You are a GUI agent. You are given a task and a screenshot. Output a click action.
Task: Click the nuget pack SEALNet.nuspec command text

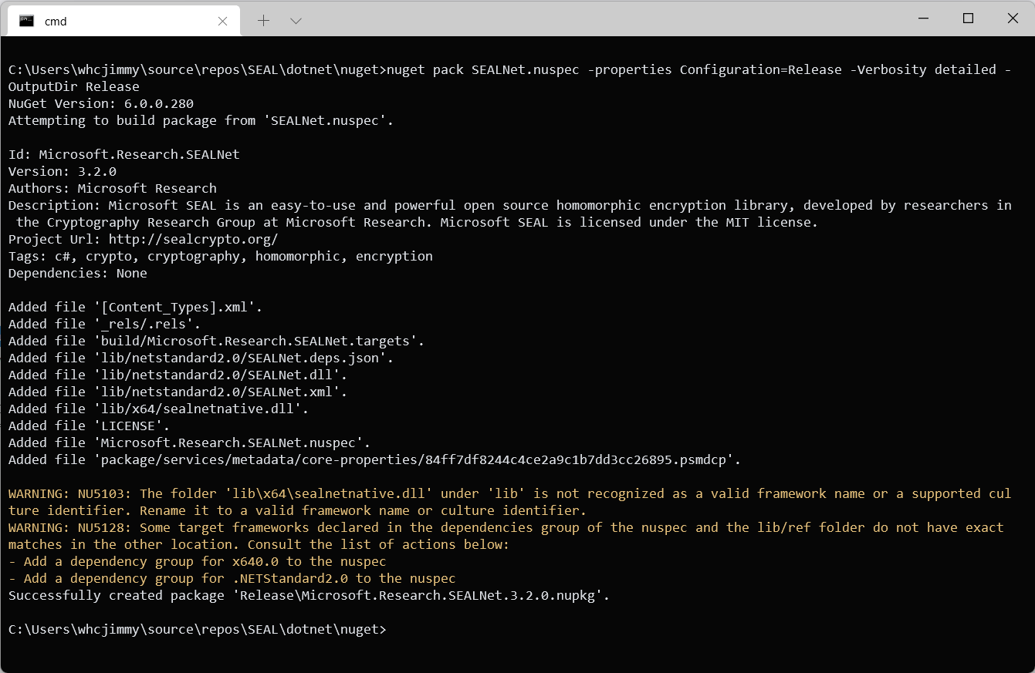[479, 69]
